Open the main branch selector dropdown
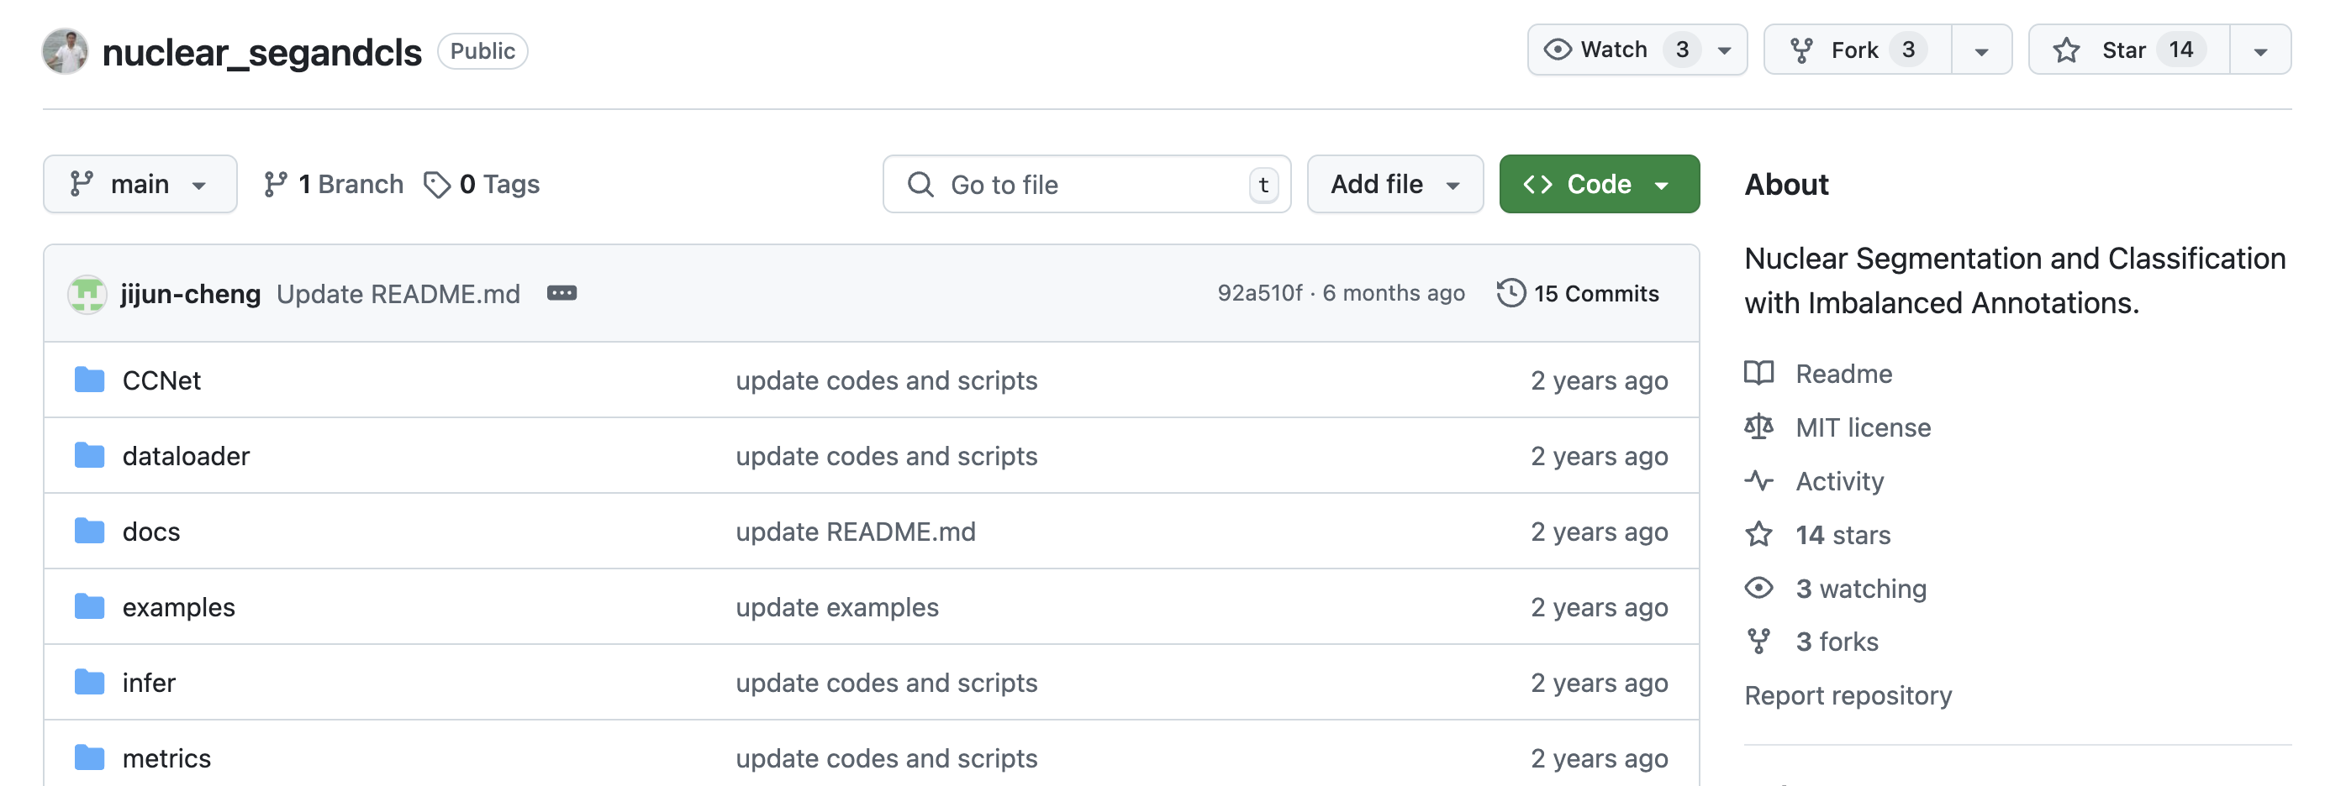 click(x=140, y=185)
